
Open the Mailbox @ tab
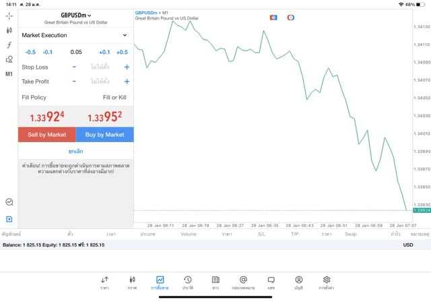pyautogui.click(x=243, y=282)
